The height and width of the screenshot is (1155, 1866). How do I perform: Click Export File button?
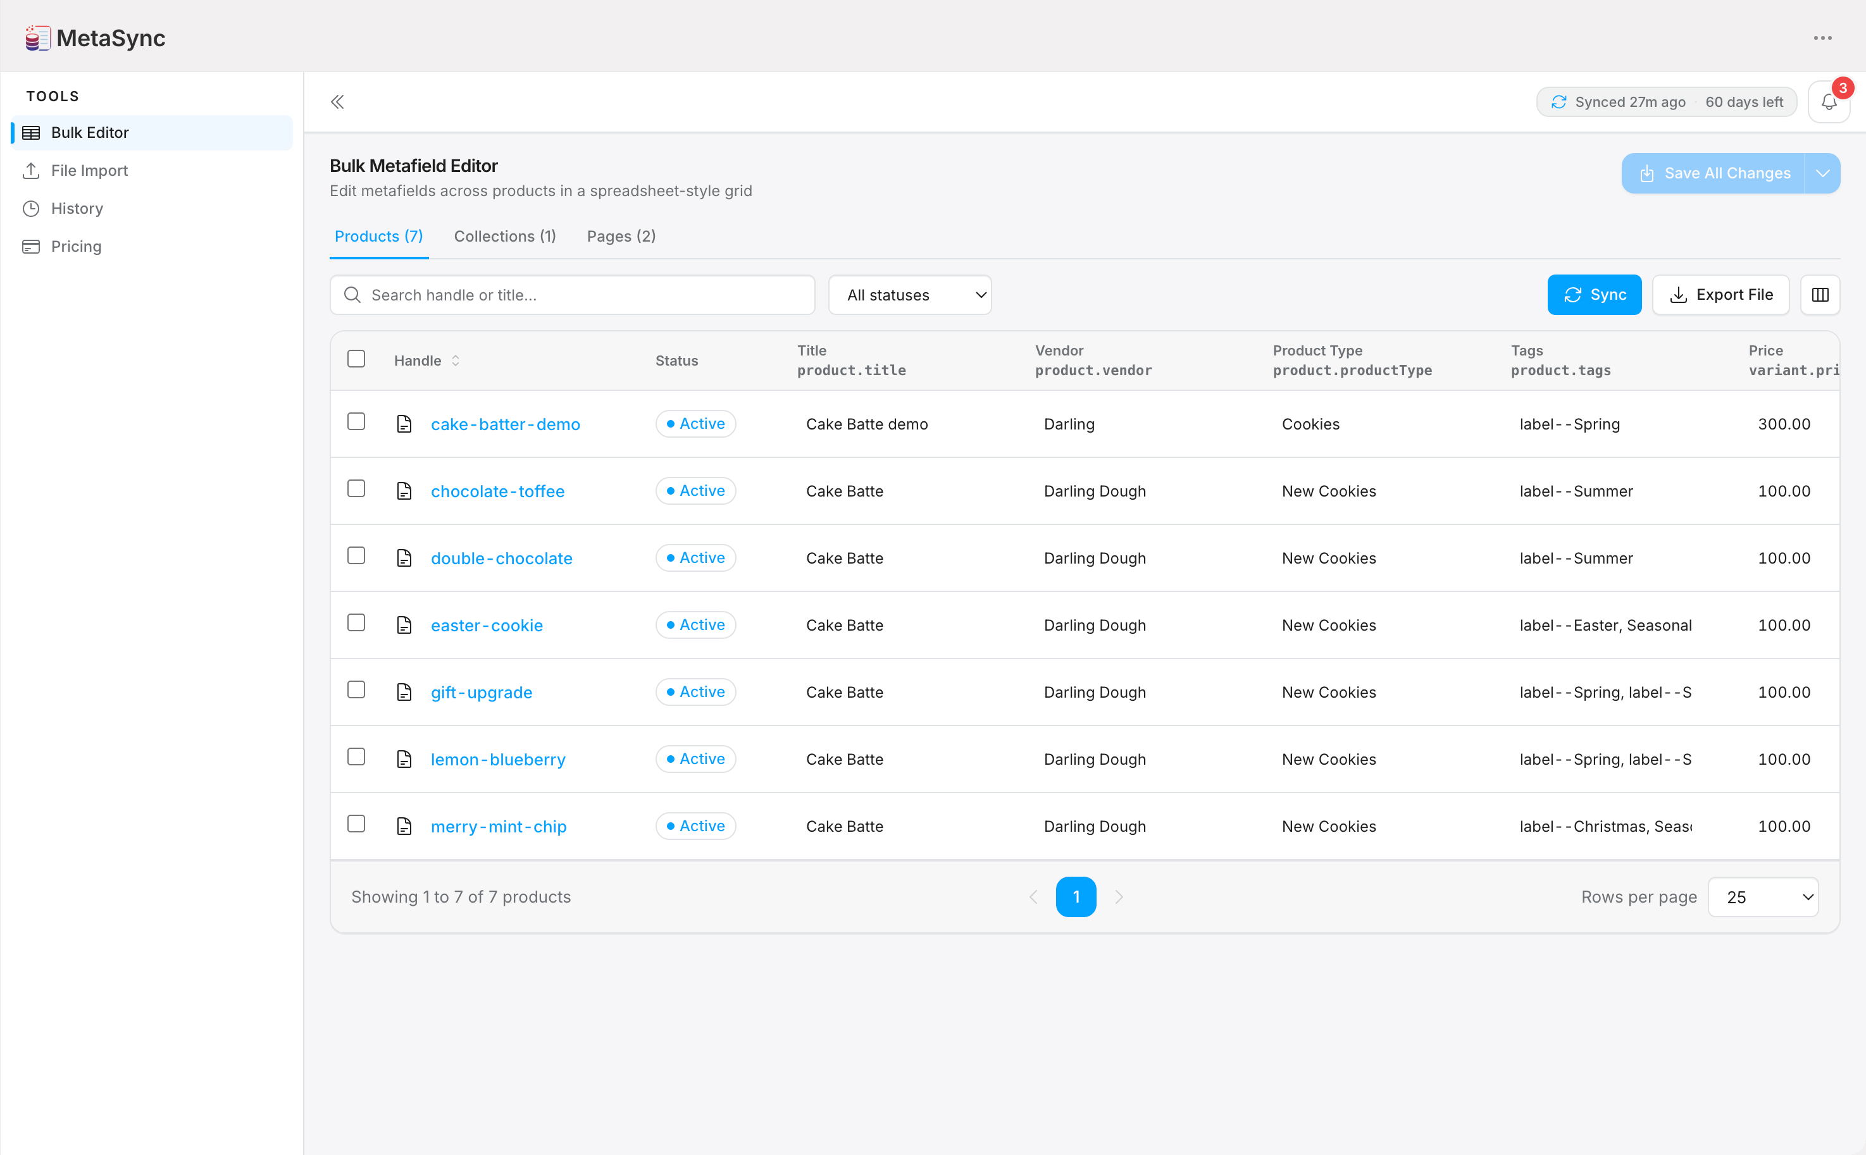point(1721,295)
